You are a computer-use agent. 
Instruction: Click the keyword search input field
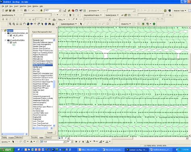[44, 36]
